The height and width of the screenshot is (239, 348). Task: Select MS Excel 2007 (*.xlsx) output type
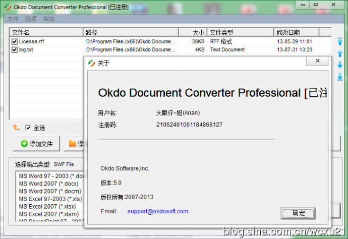pos(47,207)
